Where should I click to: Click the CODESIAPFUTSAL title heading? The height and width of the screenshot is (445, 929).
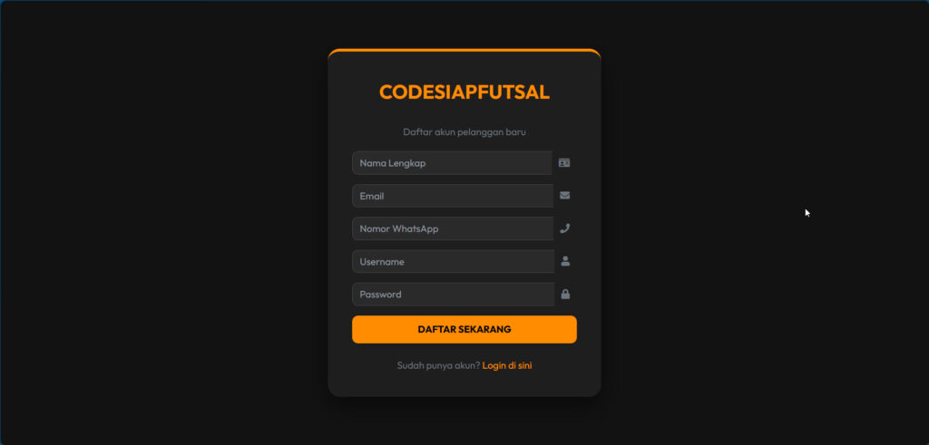tap(464, 92)
